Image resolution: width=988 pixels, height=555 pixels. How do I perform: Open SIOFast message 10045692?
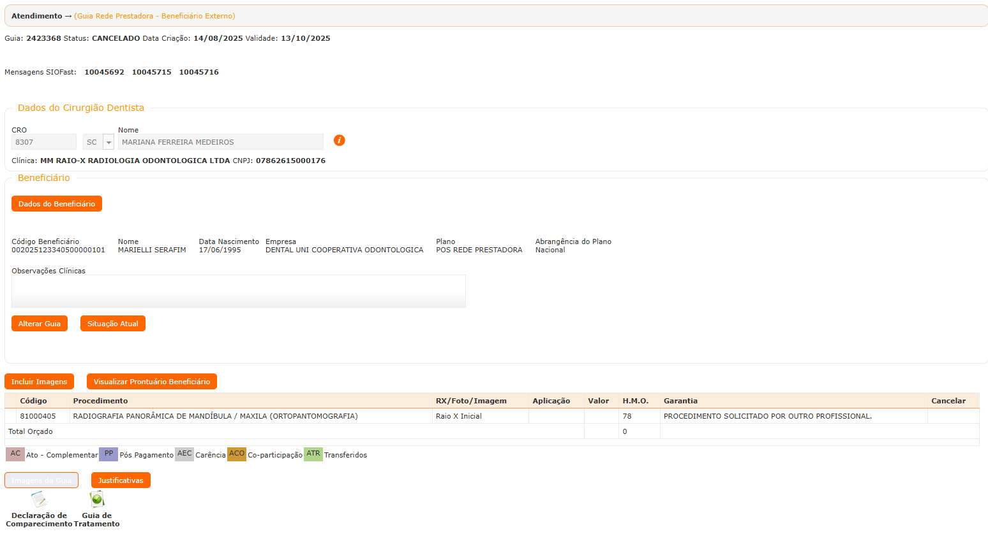click(x=104, y=72)
